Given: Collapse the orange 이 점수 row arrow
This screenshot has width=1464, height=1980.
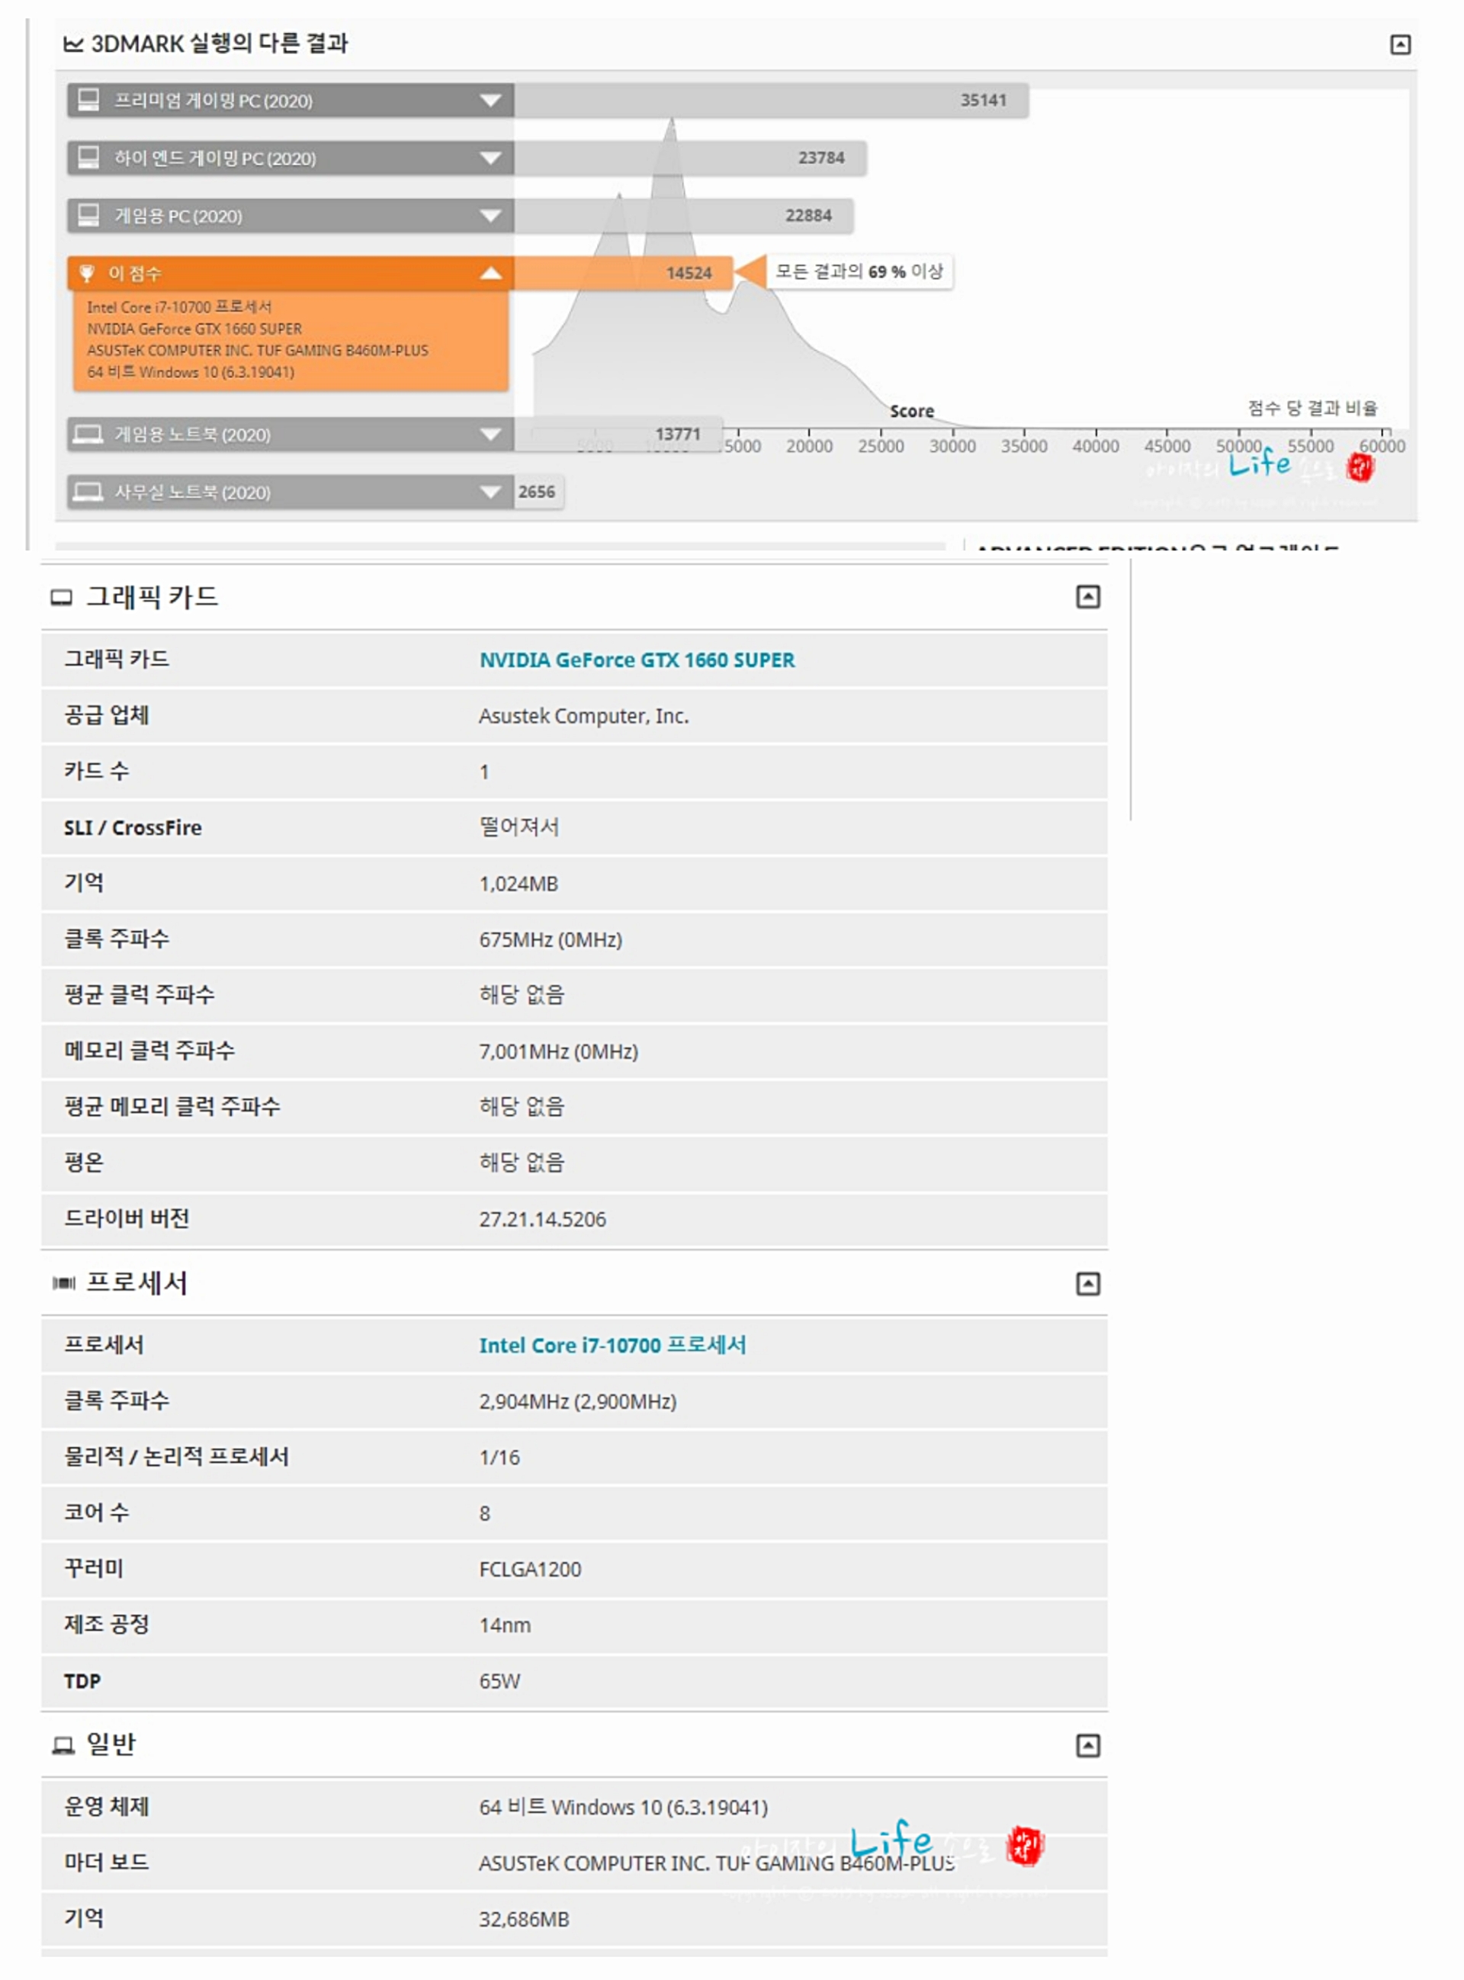Looking at the screenshot, I should pos(490,274).
